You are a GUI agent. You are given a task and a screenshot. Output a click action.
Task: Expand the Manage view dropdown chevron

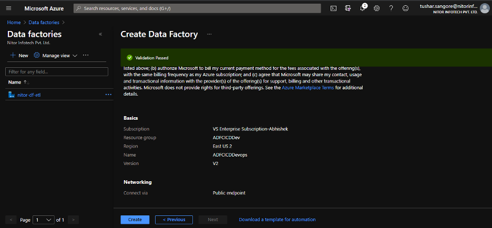tap(75, 56)
